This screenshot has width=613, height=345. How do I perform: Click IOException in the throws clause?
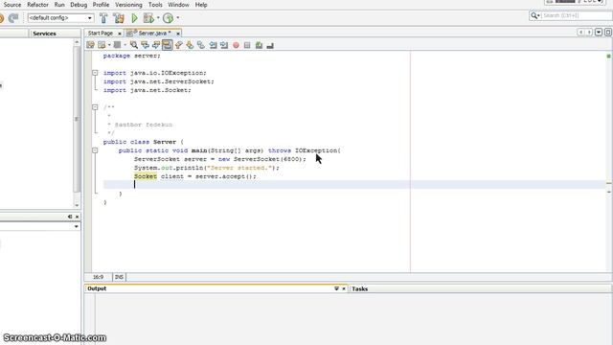[x=316, y=150]
